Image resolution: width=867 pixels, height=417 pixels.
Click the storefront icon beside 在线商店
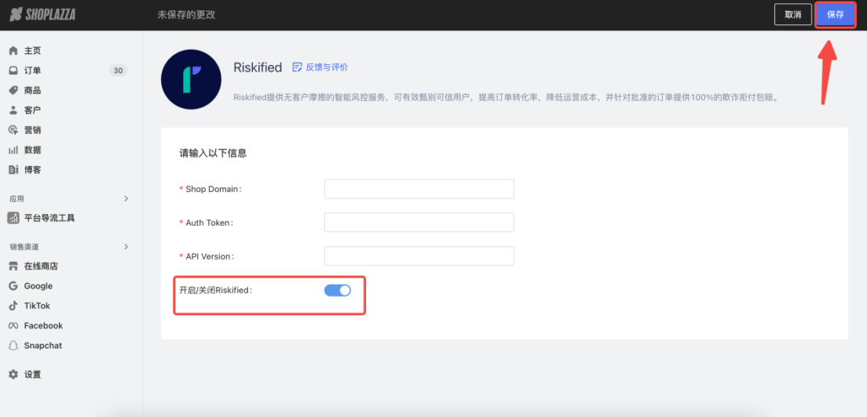(x=13, y=267)
